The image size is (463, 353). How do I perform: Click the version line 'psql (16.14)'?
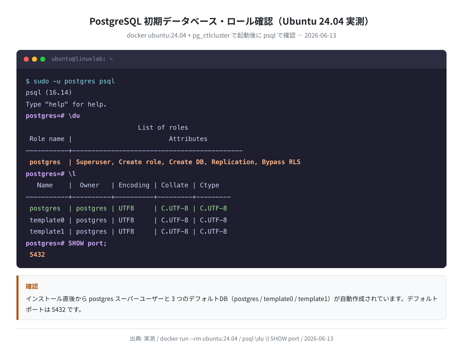point(49,93)
